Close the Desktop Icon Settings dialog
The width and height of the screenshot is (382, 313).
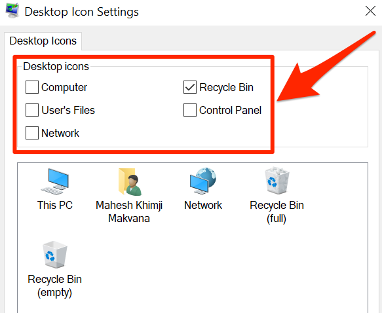[x=370, y=11]
